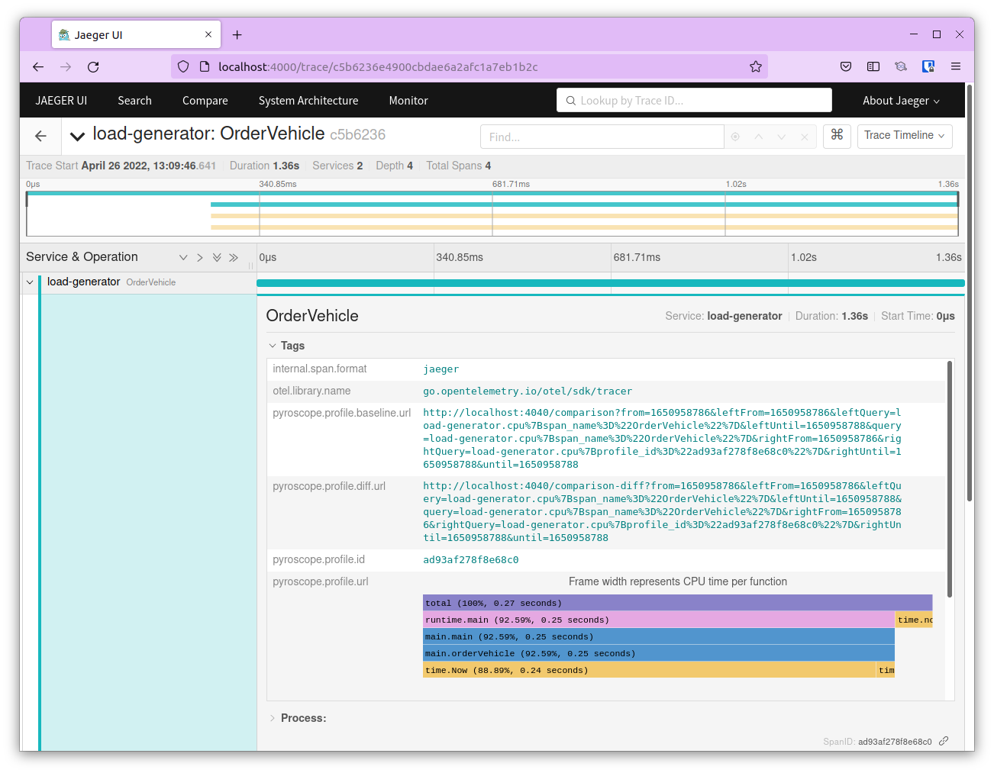Bookmark this page with the star icon
994x773 pixels.
(756, 67)
